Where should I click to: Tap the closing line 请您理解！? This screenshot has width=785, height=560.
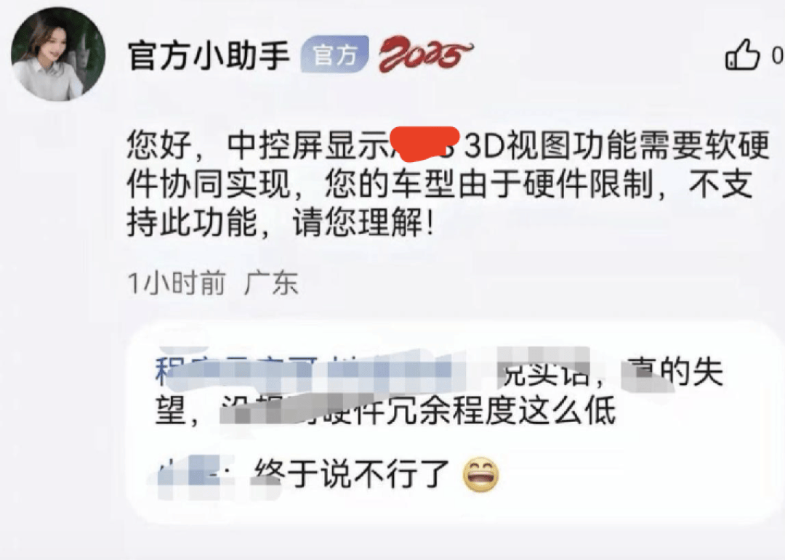(x=363, y=223)
